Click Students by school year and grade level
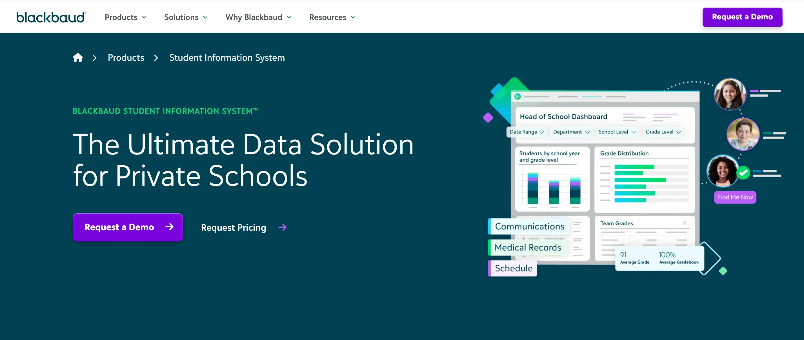804x340 pixels. 549,157
